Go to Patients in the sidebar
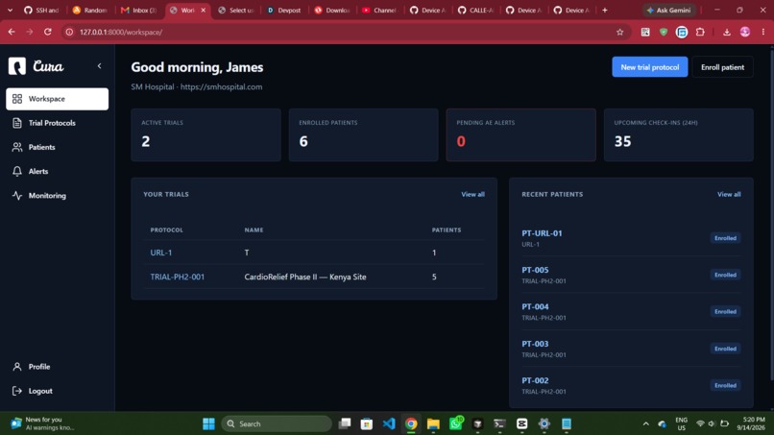This screenshot has width=774, height=435. (58, 147)
